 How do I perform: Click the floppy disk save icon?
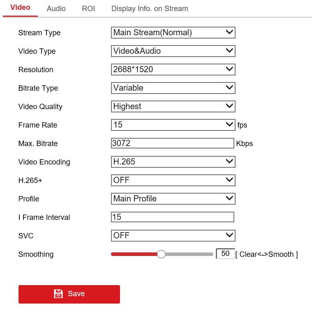(58, 294)
